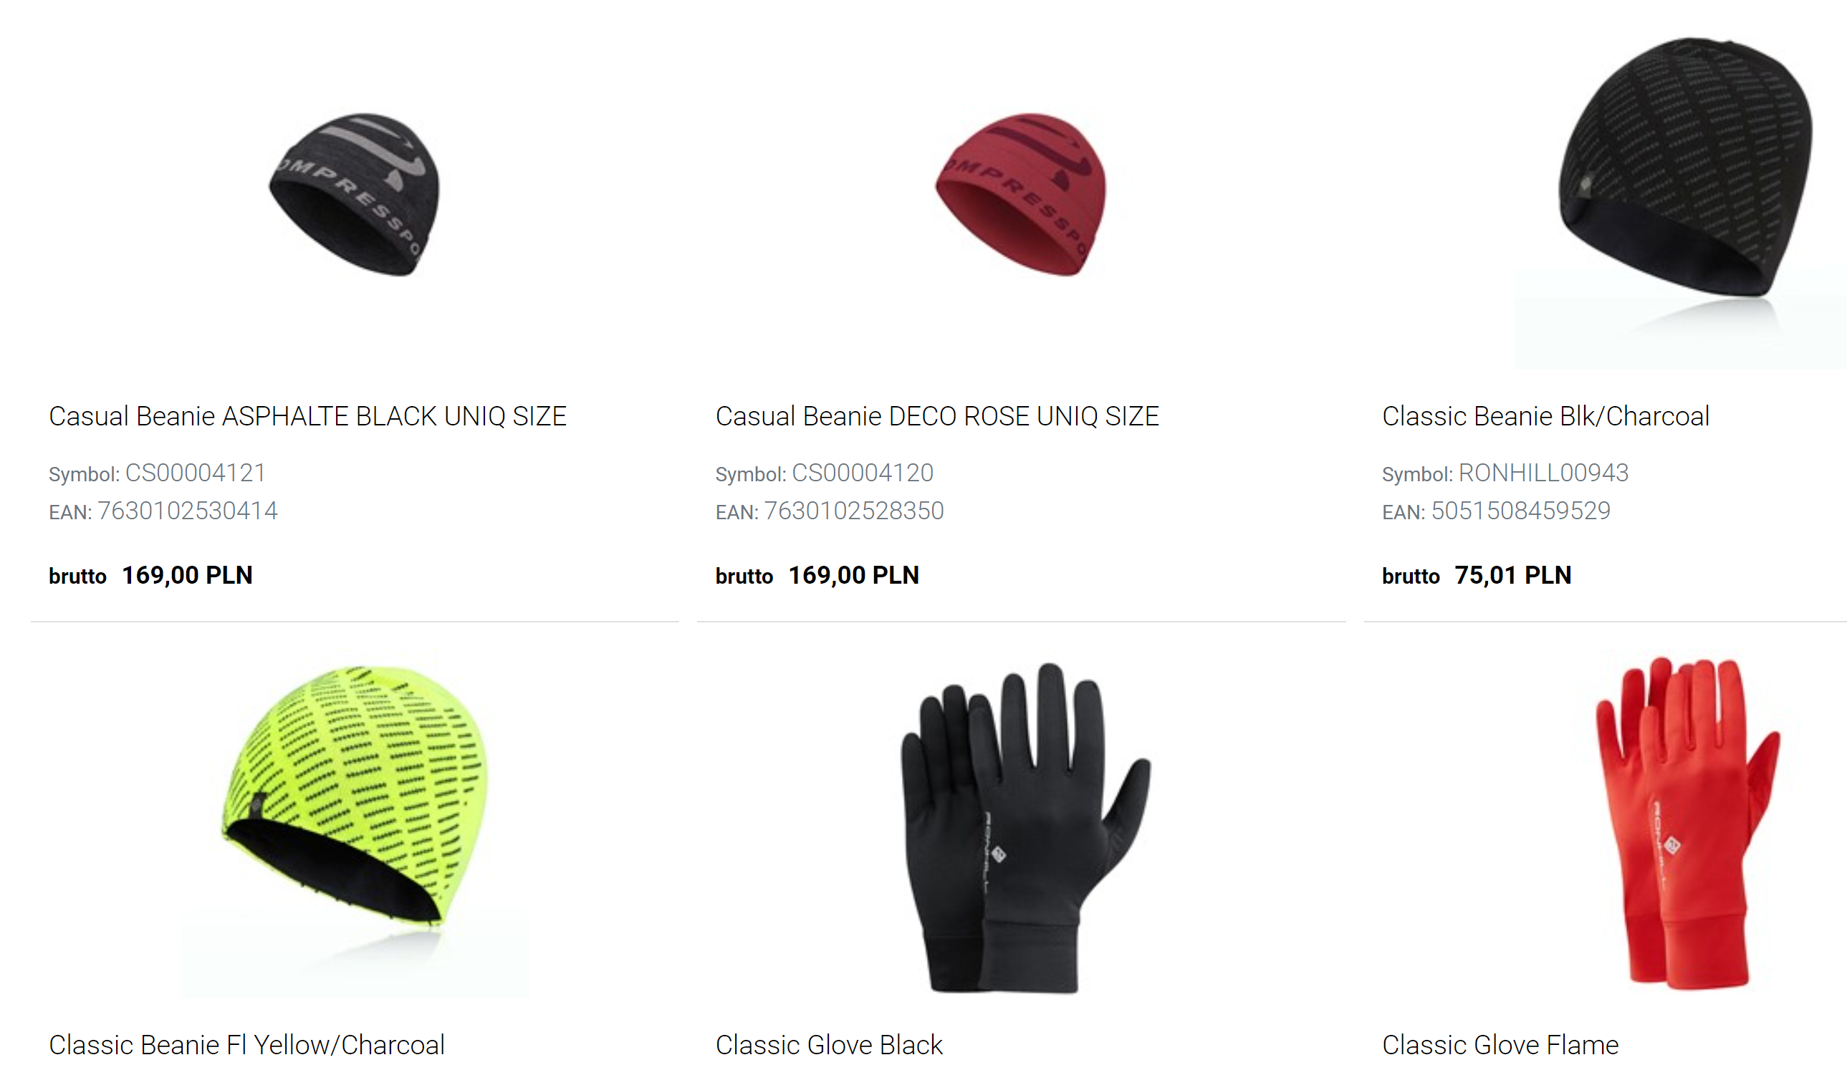Open Classic Glove Flame product title
This screenshot has height=1070, width=1847.
click(1500, 1045)
